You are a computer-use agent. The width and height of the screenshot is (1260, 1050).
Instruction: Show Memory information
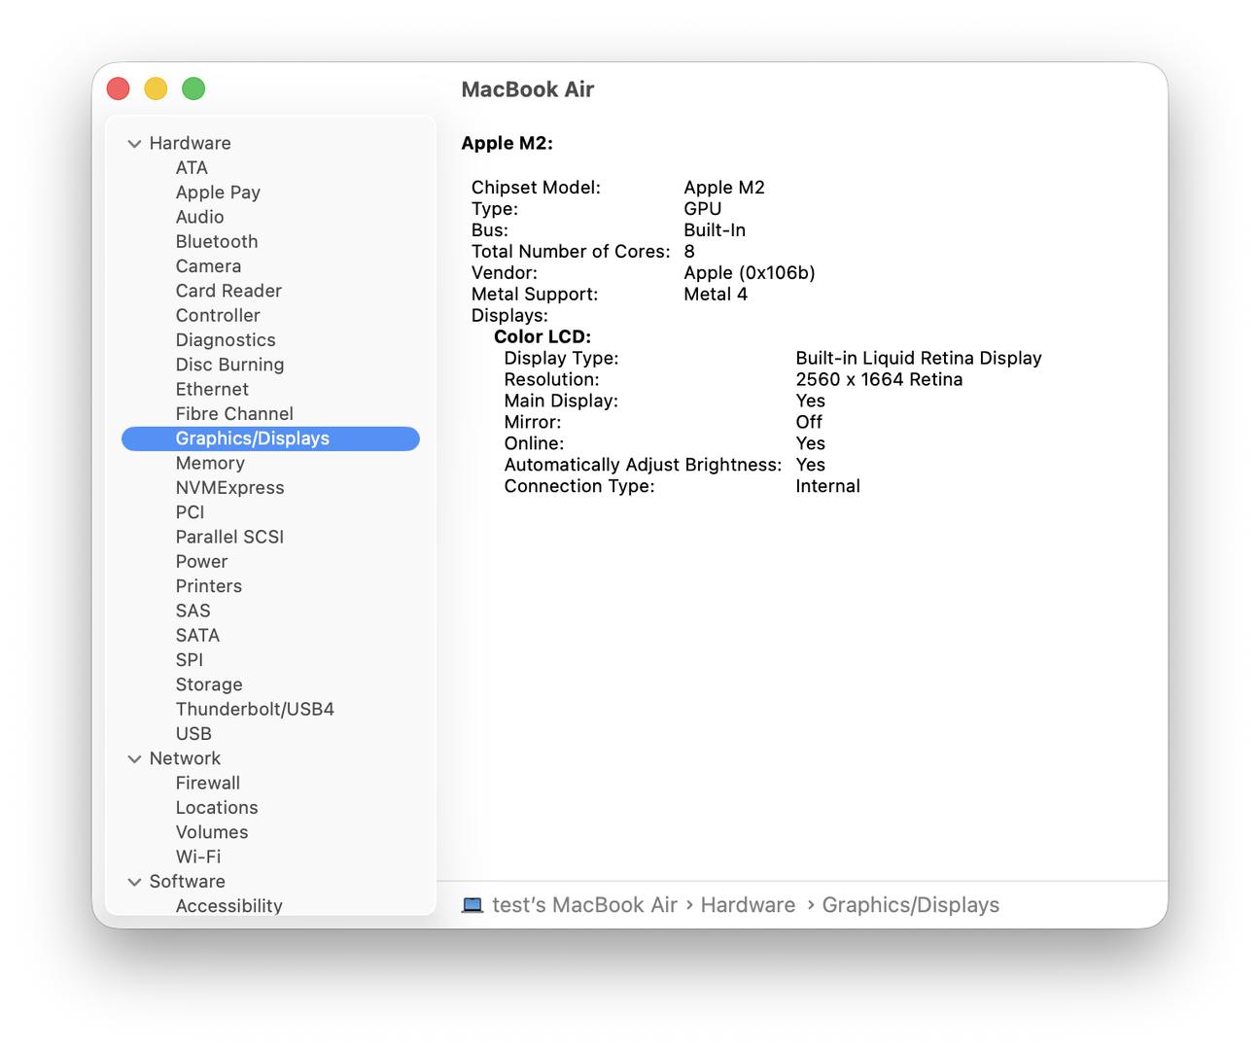(210, 463)
